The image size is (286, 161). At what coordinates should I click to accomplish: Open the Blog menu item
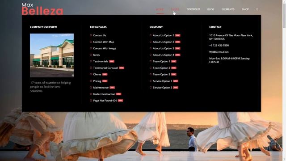[x=210, y=9]
